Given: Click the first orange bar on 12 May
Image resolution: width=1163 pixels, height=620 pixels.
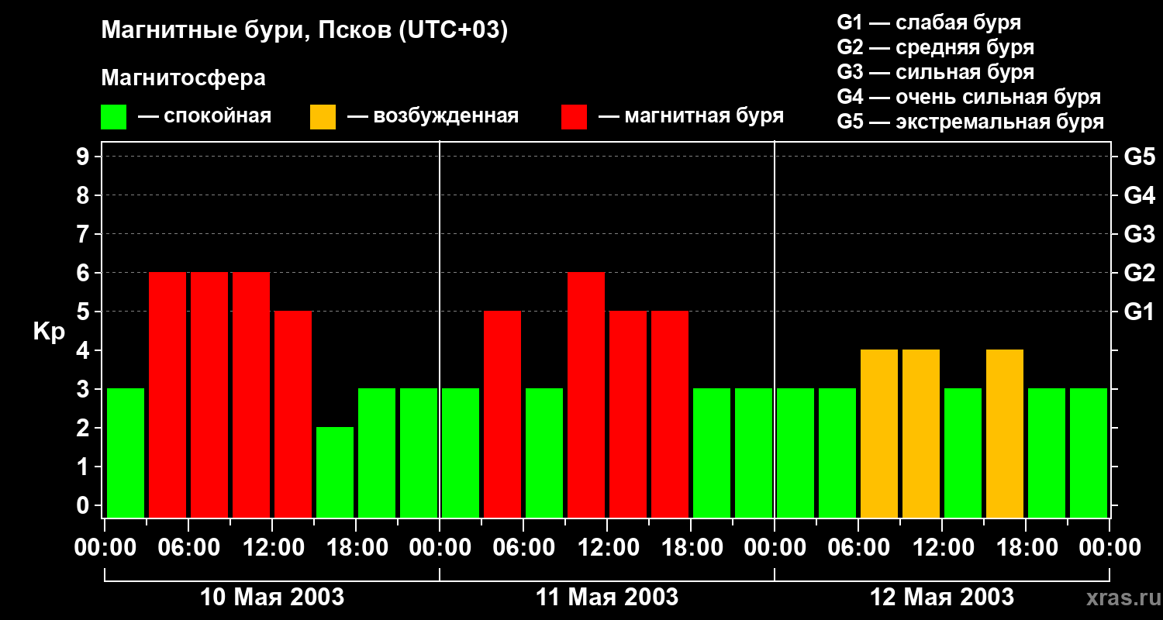Looking at the screenshot, I should (879, 434).
